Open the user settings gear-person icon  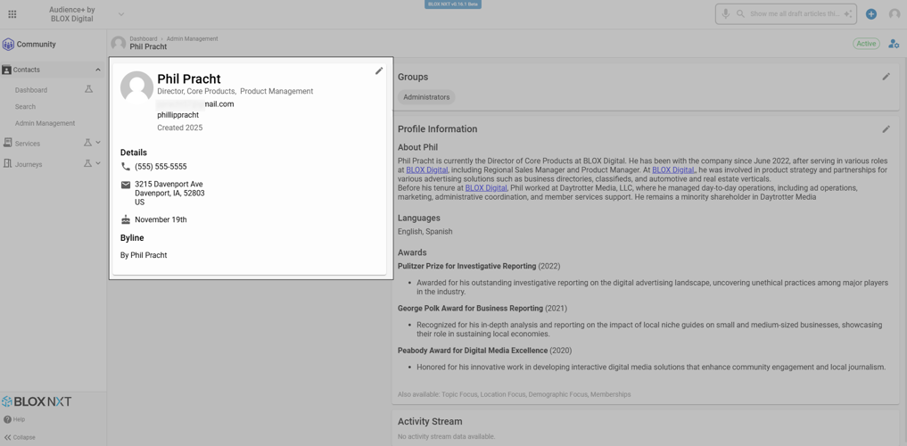(894, 44)
